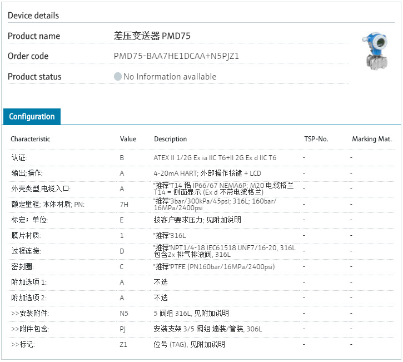Click the Order code field label
The image size is (403, 362).
point(28,56)
